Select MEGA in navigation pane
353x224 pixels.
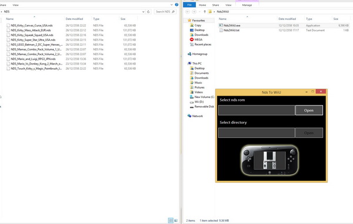(198, 39)
